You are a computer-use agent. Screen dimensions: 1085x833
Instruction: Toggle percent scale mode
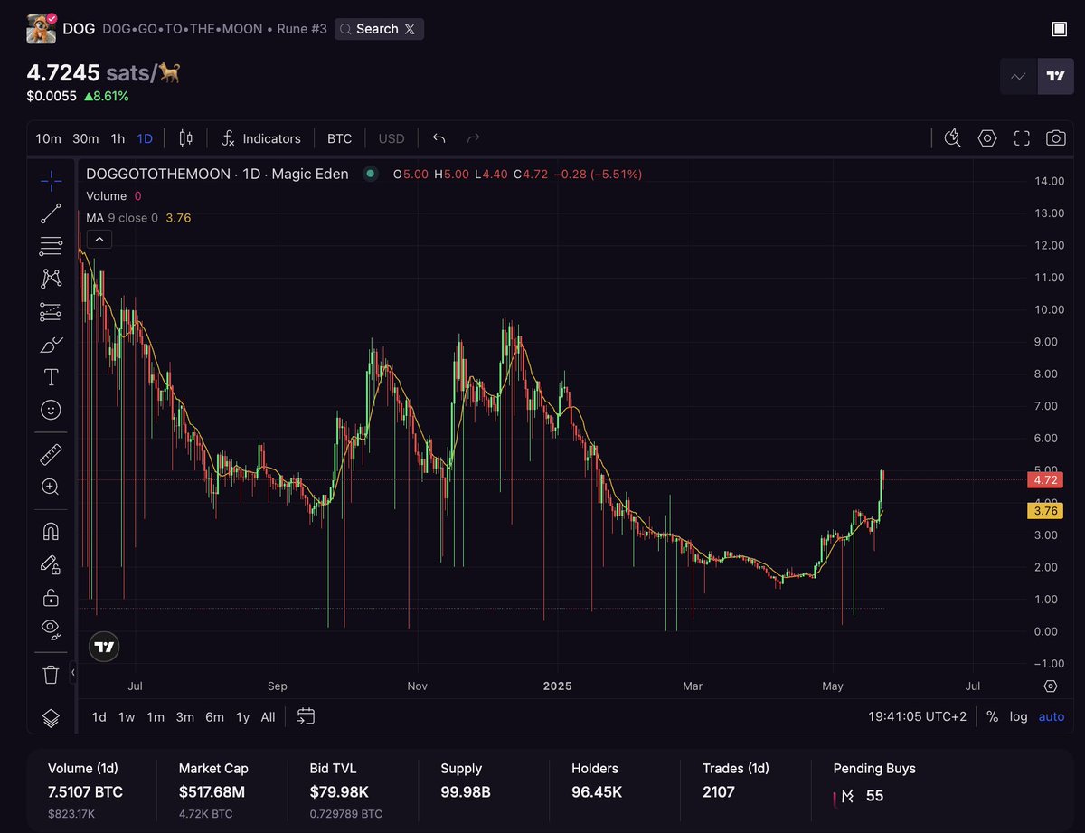(992, 716)
